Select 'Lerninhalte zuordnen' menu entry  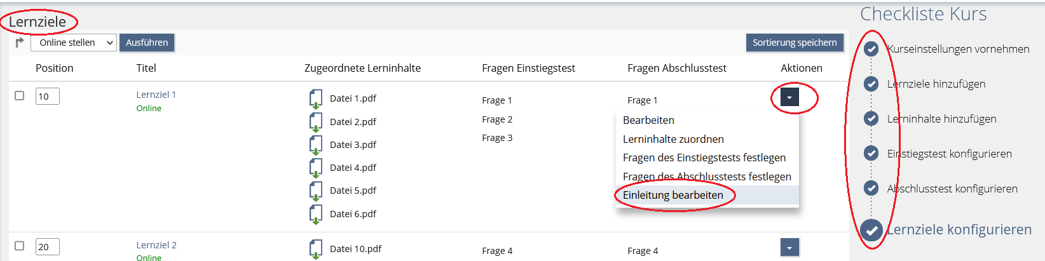(673, 139)
